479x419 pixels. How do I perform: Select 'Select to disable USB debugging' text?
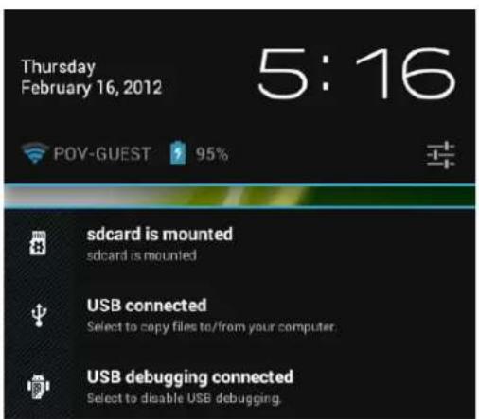(x=184, y=398)
